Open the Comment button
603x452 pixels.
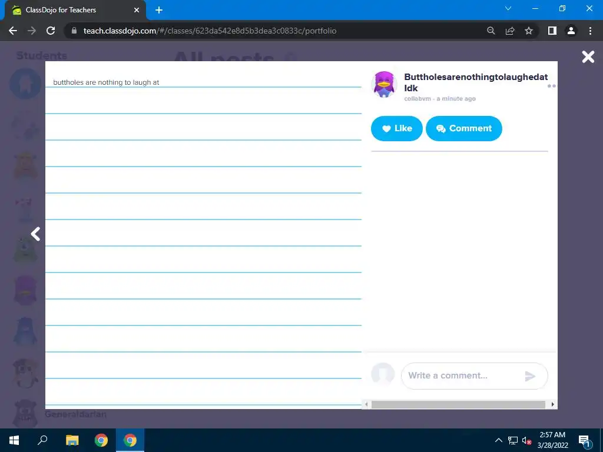[464, 128]
